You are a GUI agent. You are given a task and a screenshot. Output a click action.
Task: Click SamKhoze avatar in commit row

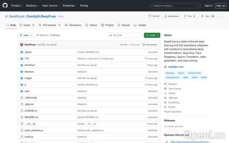(x=22, y=45)
